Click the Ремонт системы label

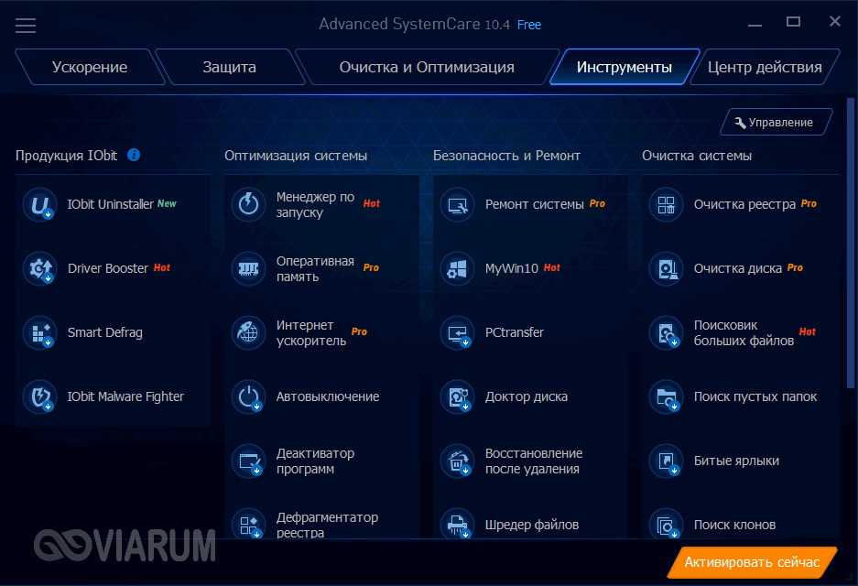(x=535, y=204)
